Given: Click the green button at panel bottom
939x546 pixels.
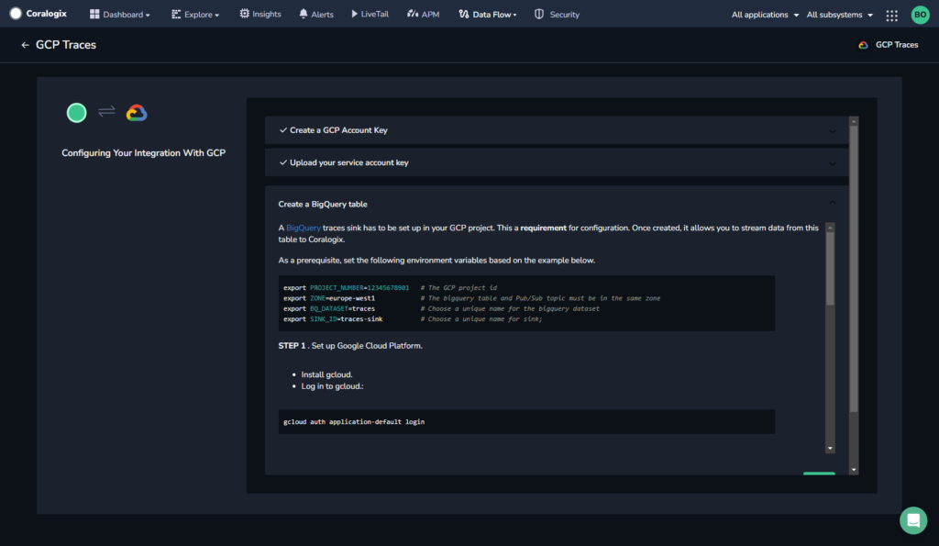Looking at the screenshot, I should [x=819, y=474].
